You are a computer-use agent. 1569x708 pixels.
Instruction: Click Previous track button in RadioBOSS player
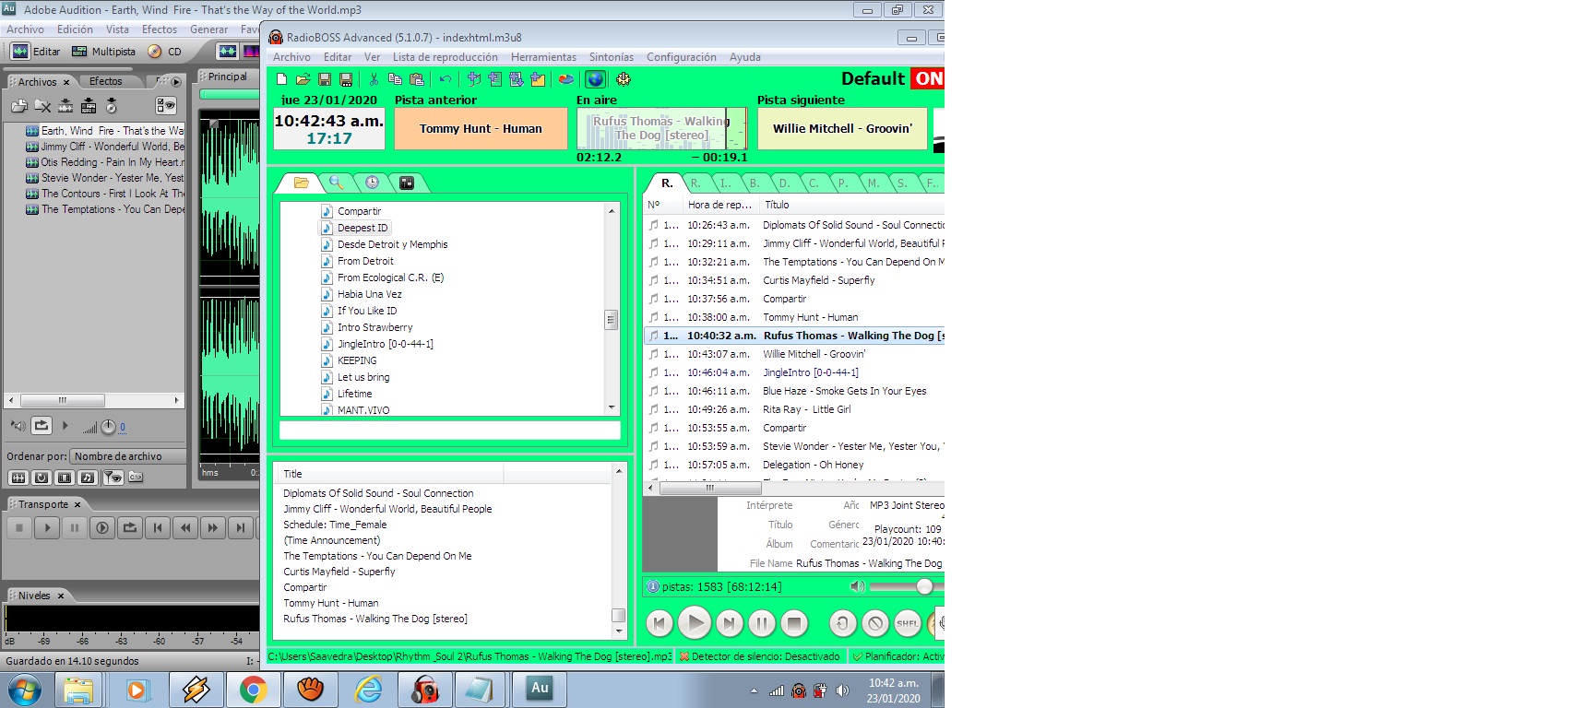click(x=659, y=623)
